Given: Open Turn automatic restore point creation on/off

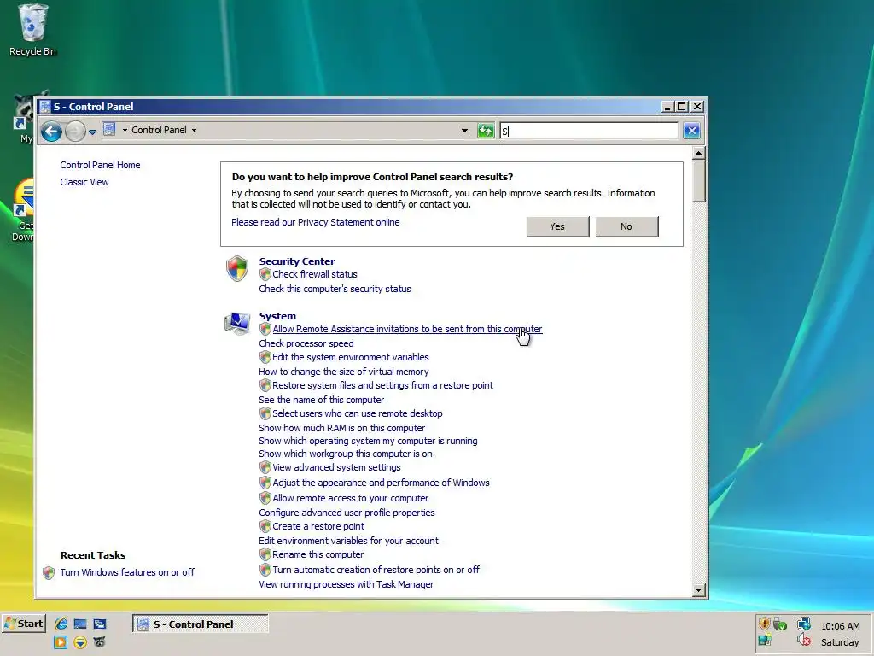Looking at the screenshot, I should (x=376, y=570).
